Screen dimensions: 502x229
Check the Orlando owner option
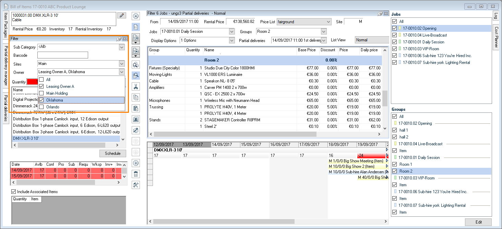pos(41,107)
